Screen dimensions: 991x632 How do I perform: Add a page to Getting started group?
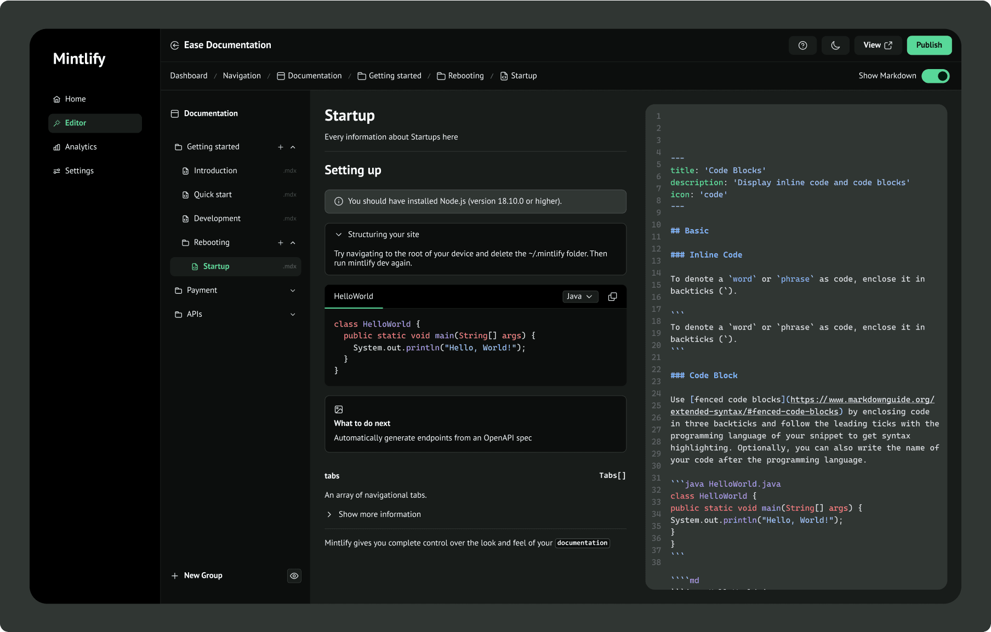[281, 147]
